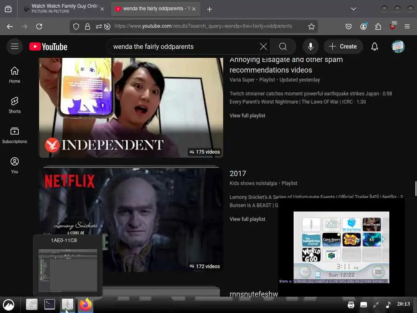The image size is (417, 313).
Task: Open Kids shows nolstalgia channel
Action: pos(253,183)
